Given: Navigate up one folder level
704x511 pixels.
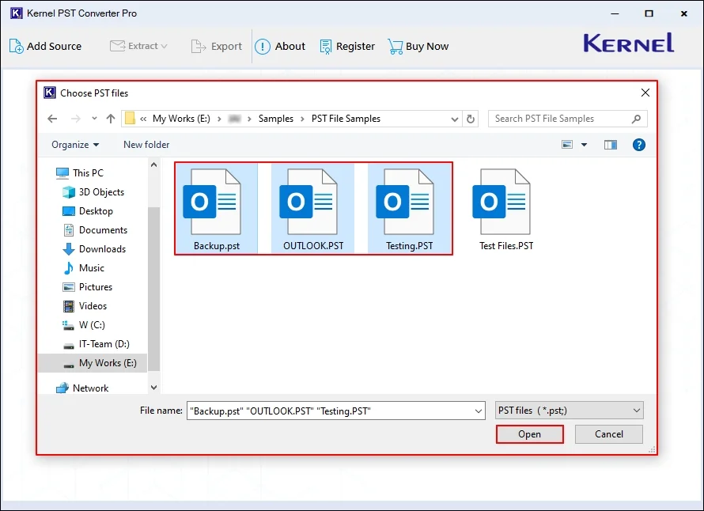Looking at the screenshot, I should (x=111, y=119).
